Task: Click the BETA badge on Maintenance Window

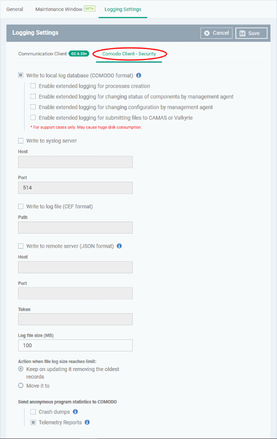Action: pos(89,9)
